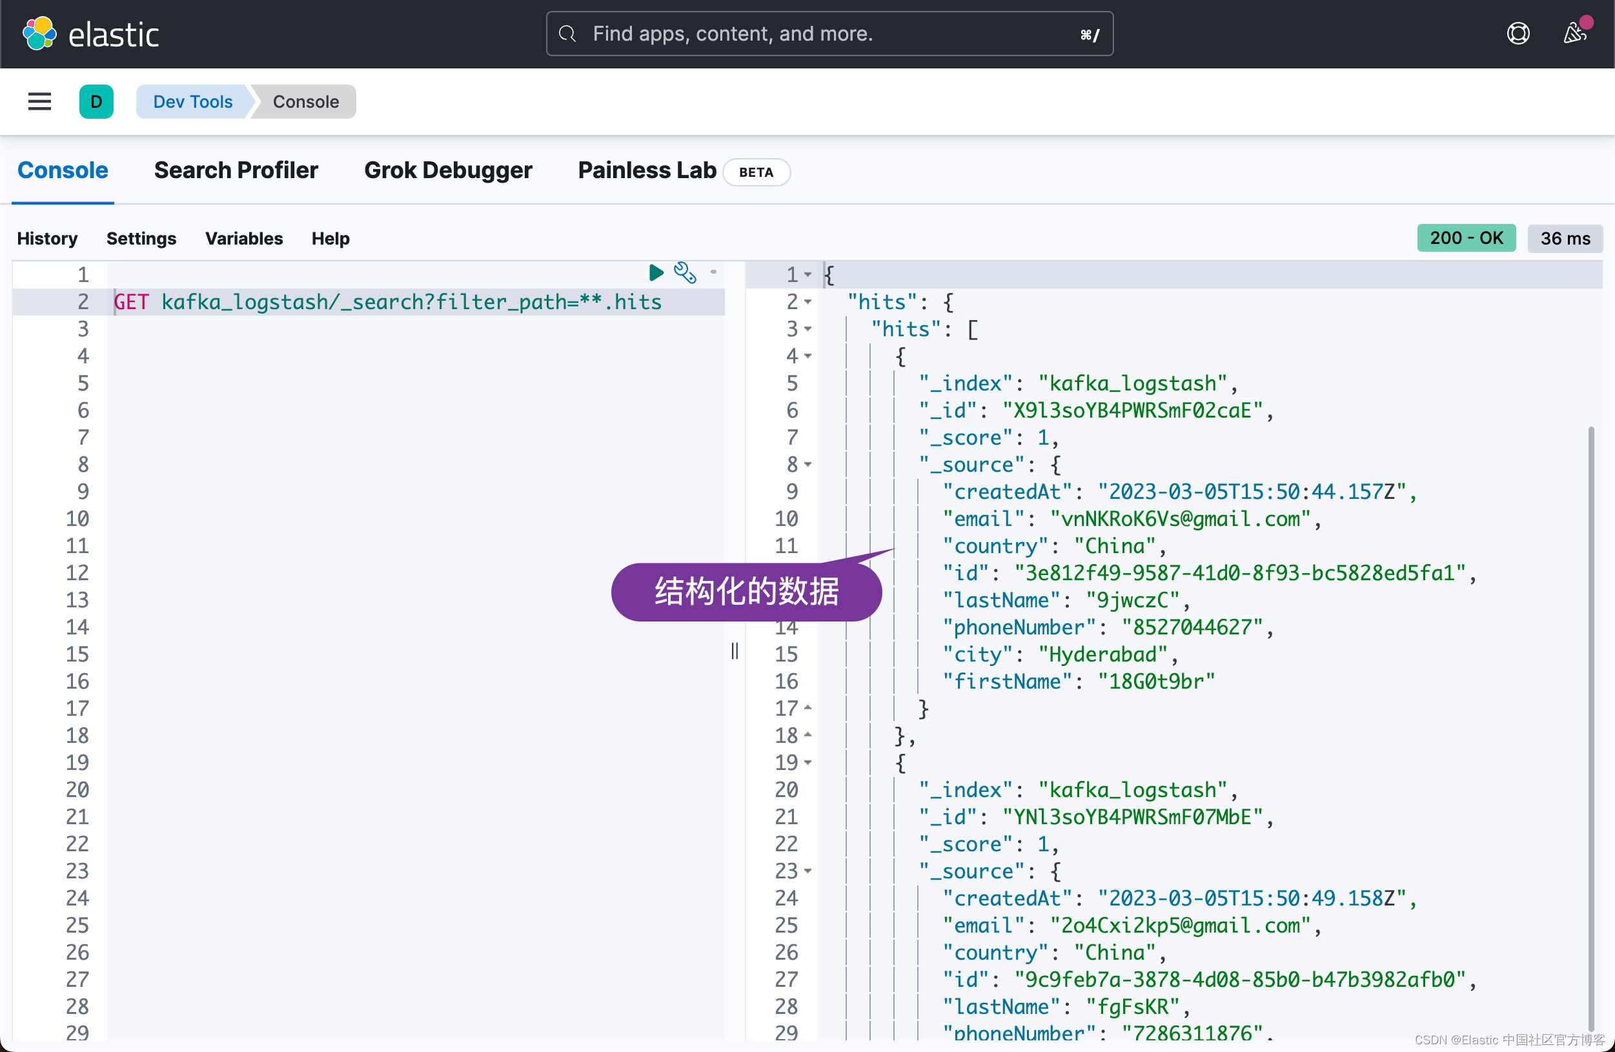Click the "Hyderabad" city value

1102,654
